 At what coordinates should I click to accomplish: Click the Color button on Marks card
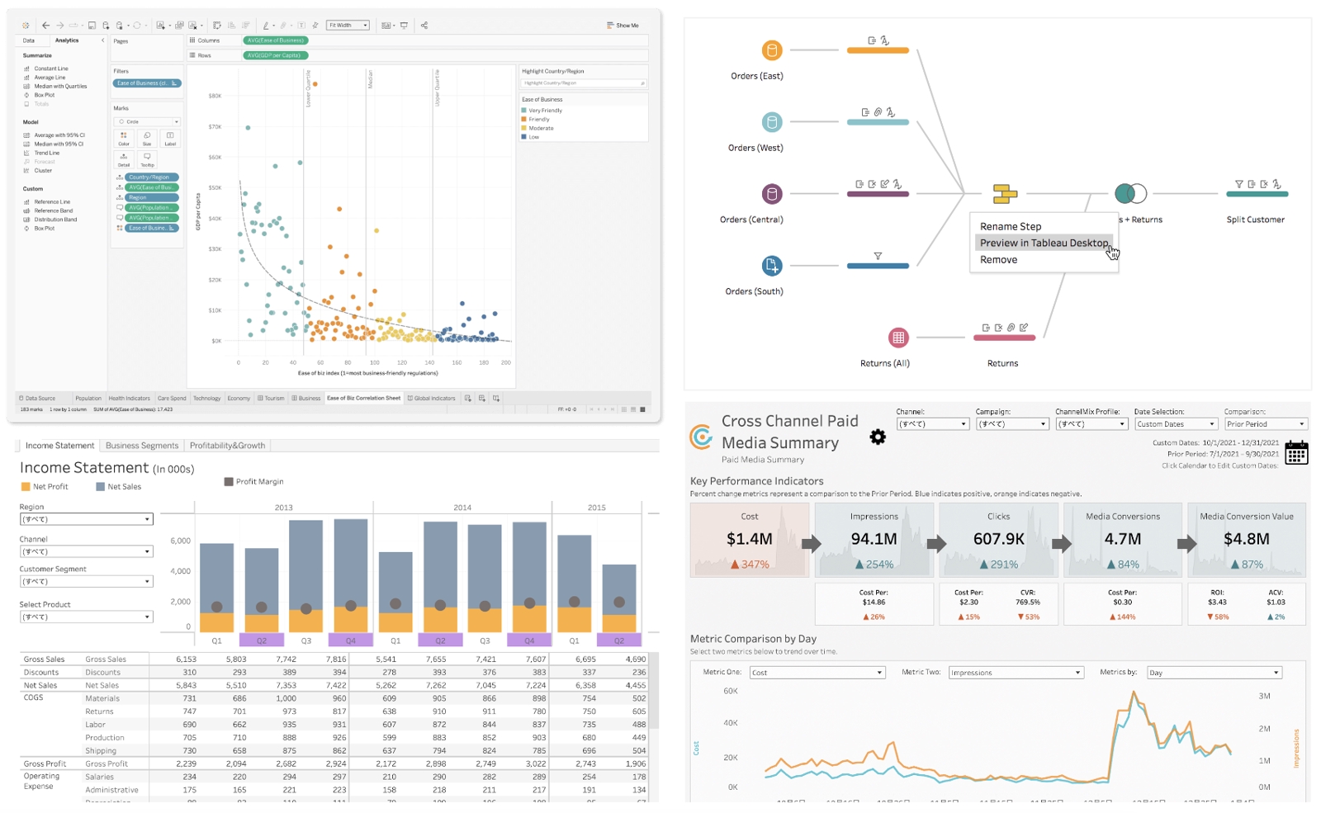coord(124,138)
